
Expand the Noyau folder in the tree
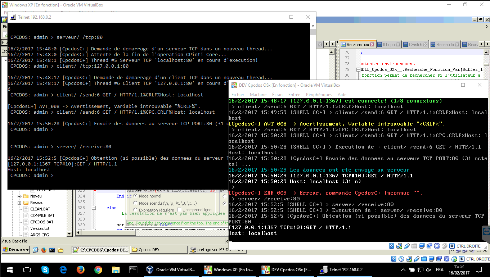pyautogui.click(x=19, y=196)
